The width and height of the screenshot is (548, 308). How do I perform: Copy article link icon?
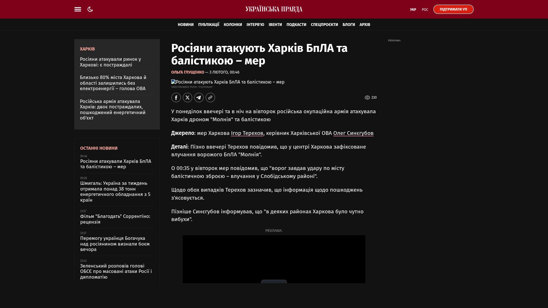(x=210, y=98)
